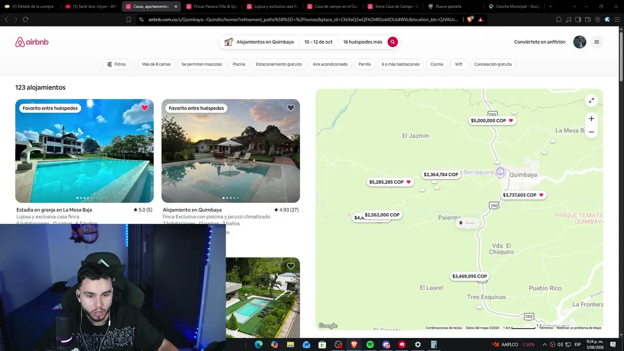624x351 pixels.
Task: Switch to the Siena Casa de Campo tab
Action: point(393,6)
